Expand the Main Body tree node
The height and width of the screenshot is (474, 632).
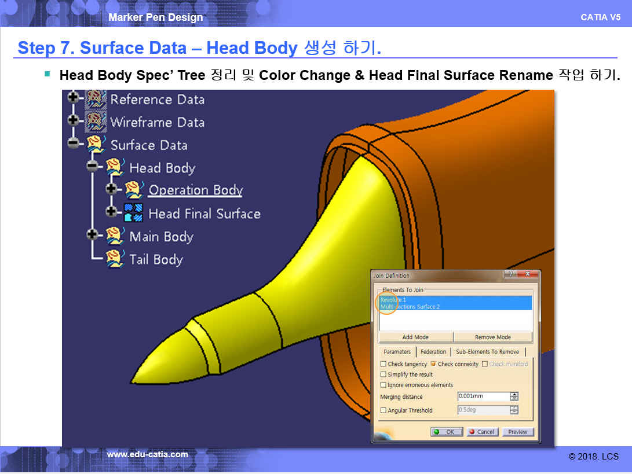tap(92, 235)
